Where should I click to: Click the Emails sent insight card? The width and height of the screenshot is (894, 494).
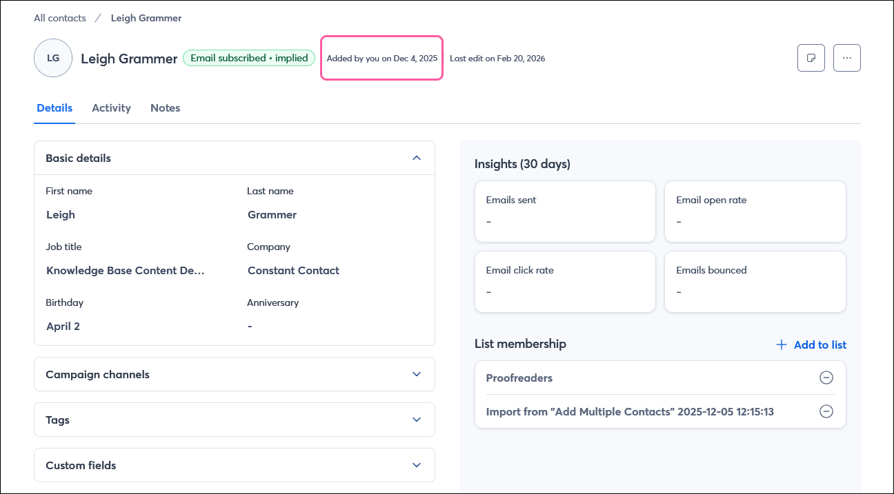565,211
